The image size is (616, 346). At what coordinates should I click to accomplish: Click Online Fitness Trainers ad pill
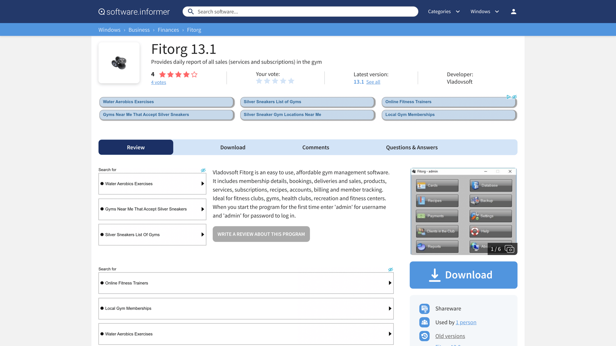point(449,102)
